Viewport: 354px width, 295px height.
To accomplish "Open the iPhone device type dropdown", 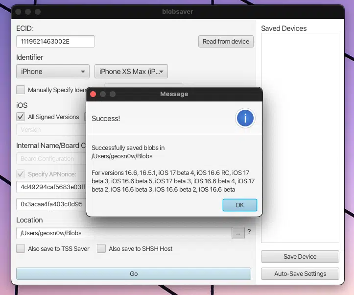I will tap(53, 72).
